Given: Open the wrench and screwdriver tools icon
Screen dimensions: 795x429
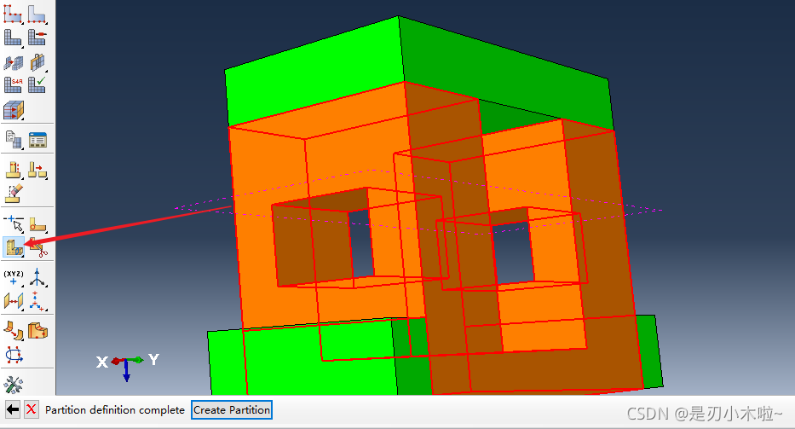Looking at the screenshot, I should pos(13,384).
